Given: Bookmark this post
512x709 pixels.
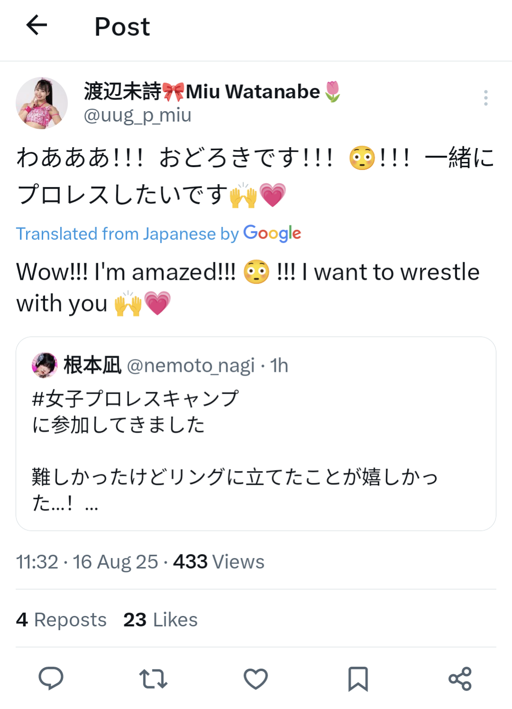Looking at the screenshot, I should point(358,679).
